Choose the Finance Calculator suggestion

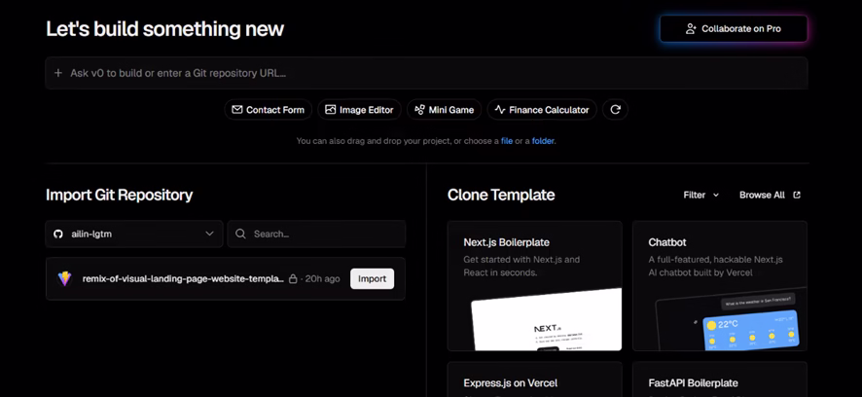[x=542, y=109]
